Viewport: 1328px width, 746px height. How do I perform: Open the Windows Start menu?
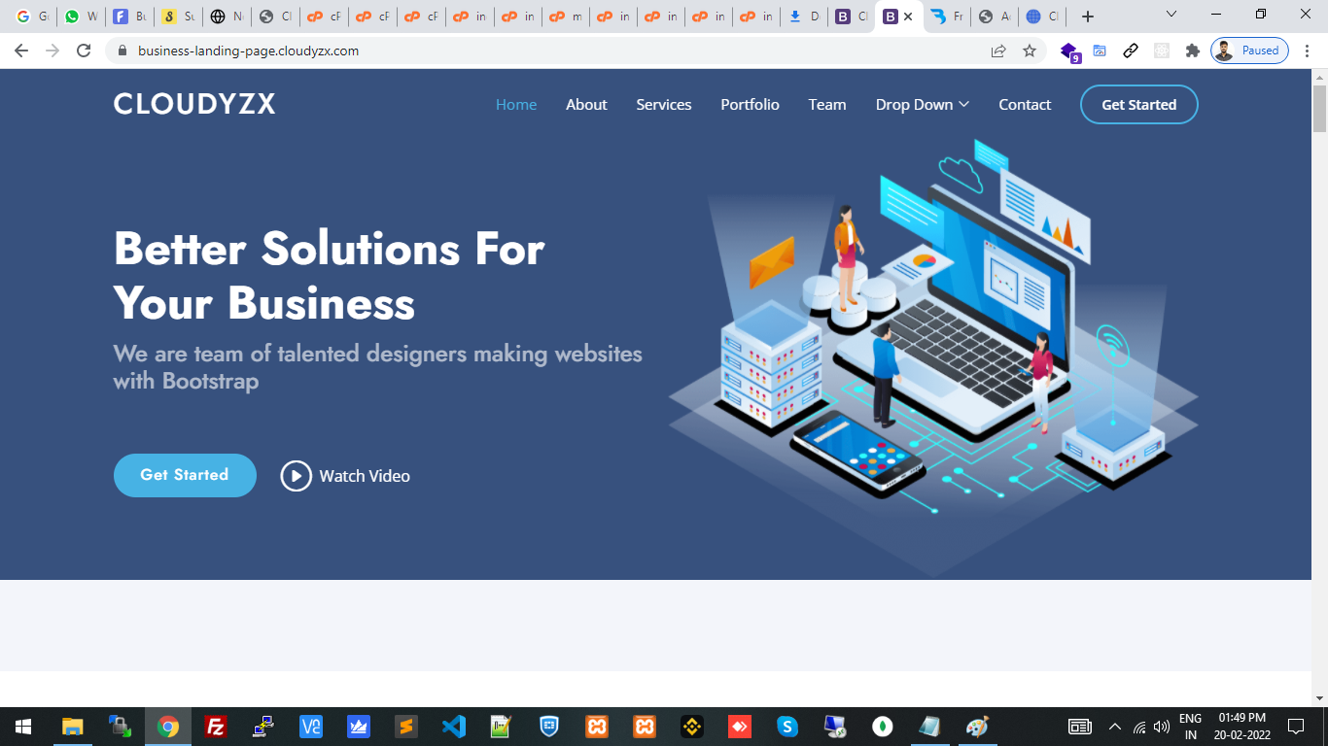[23, 727]
